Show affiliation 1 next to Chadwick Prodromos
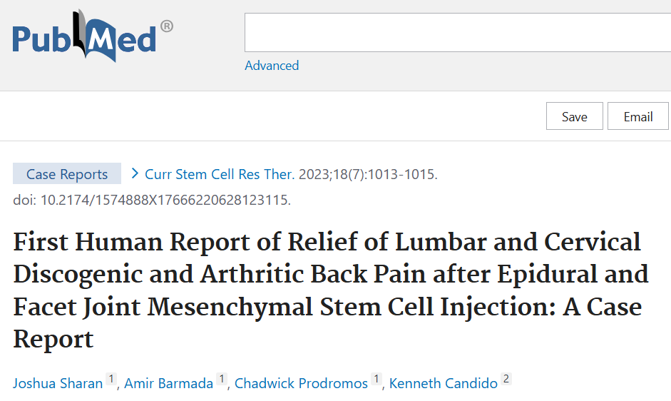The height and width of the screenshot is (401, 671). [377, 380]
